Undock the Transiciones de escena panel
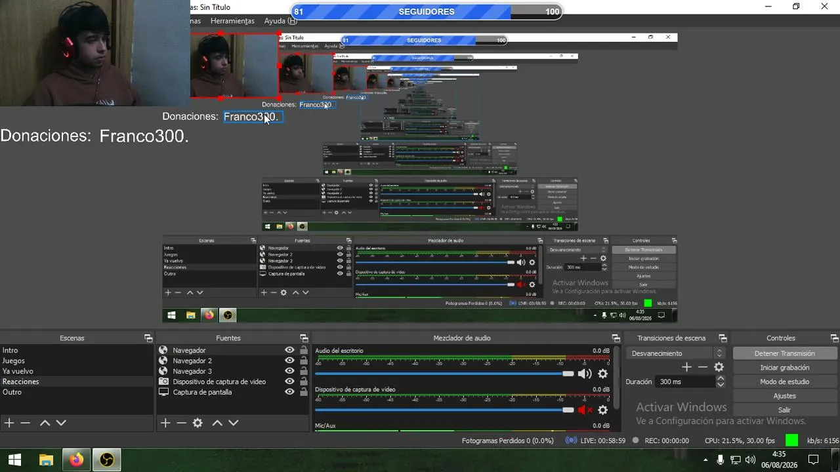The image size is (840, 472). coord(723,338)
